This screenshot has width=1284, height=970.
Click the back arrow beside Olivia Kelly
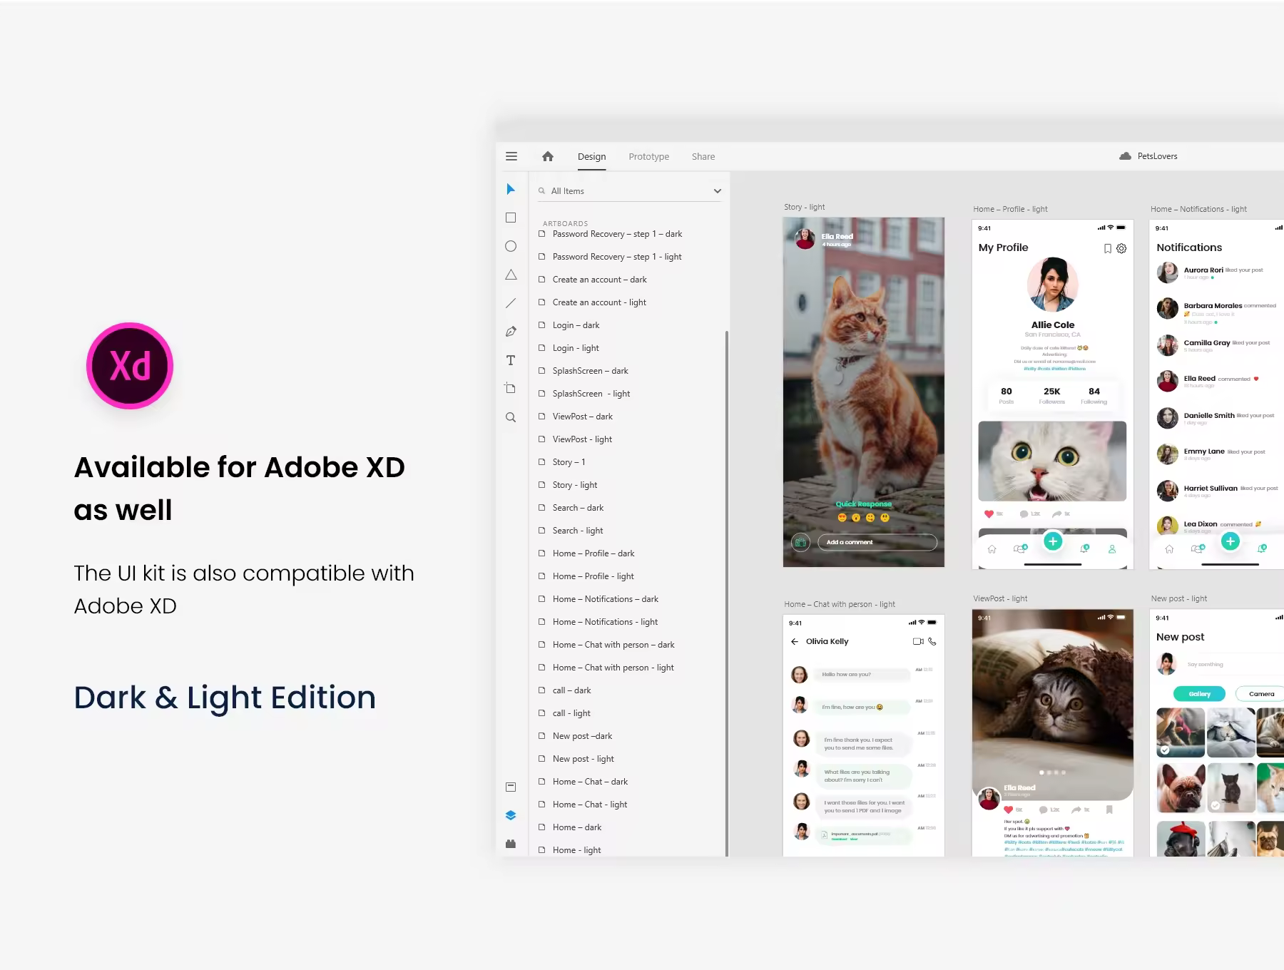coord(795,641)
